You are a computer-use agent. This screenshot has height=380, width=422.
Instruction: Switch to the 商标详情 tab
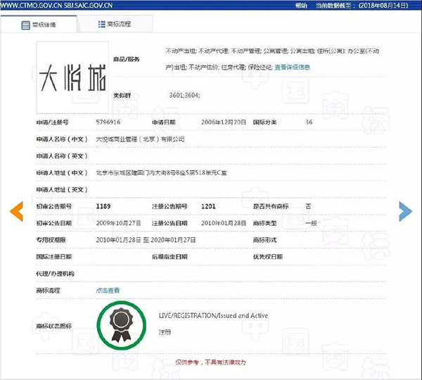pyautogui.click(x=39, y=25)
